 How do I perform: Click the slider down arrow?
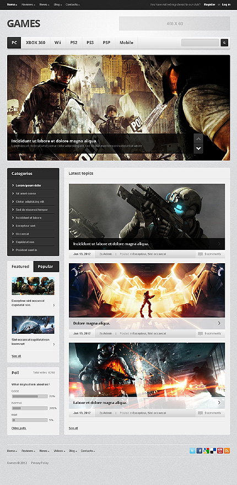198,149
